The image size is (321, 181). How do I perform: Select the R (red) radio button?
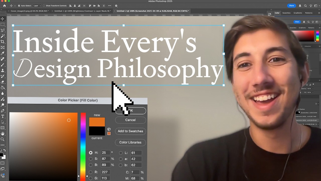(91, 172)
